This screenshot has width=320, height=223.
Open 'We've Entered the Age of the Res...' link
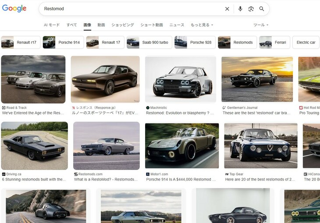coord(33,113)
